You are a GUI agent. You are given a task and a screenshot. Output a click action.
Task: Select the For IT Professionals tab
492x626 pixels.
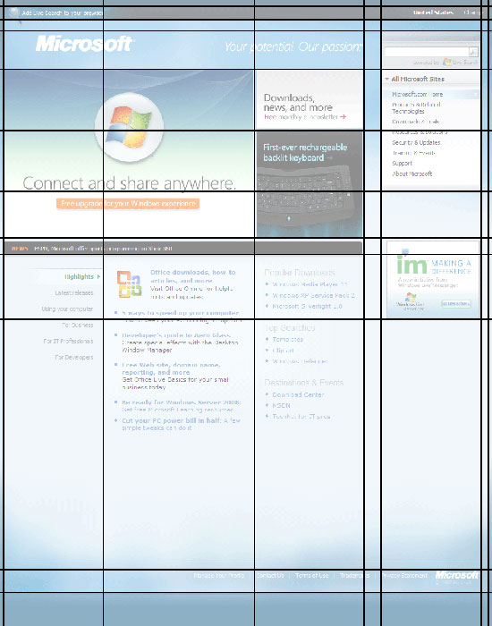pos(68,341)
